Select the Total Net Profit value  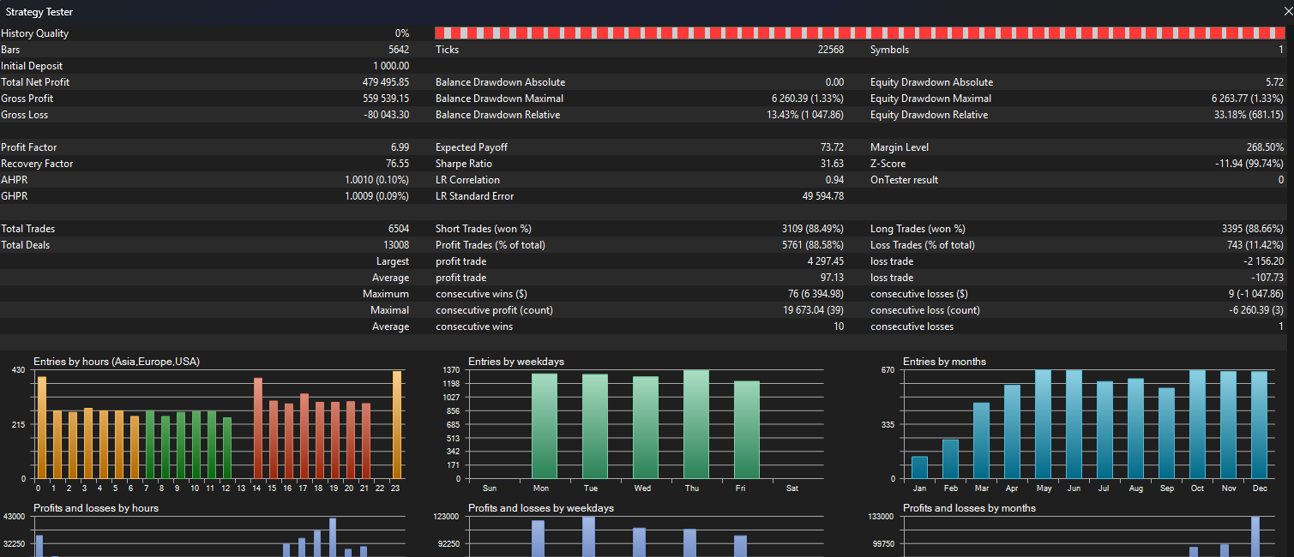click(386, 81)
